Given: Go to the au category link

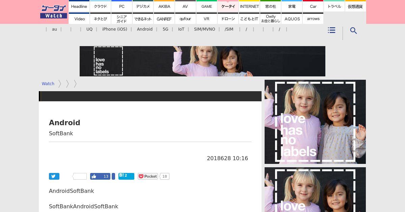Looking at the screenshot, I should coord(54,29).
